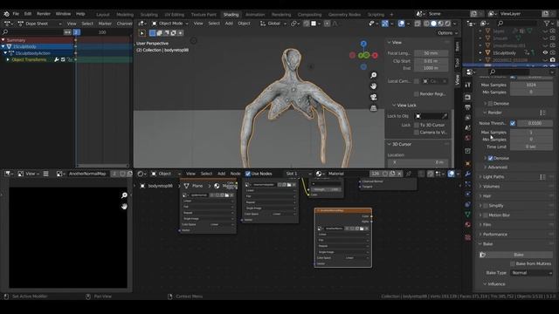Edit the Focal Length field

point(431,53)
